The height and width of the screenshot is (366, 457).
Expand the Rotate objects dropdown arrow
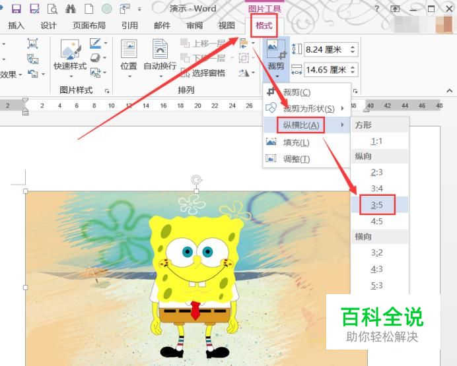[253, 73]
